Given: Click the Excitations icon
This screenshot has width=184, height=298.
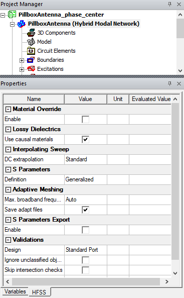Looking at the screenshot, I should (31, 69).
